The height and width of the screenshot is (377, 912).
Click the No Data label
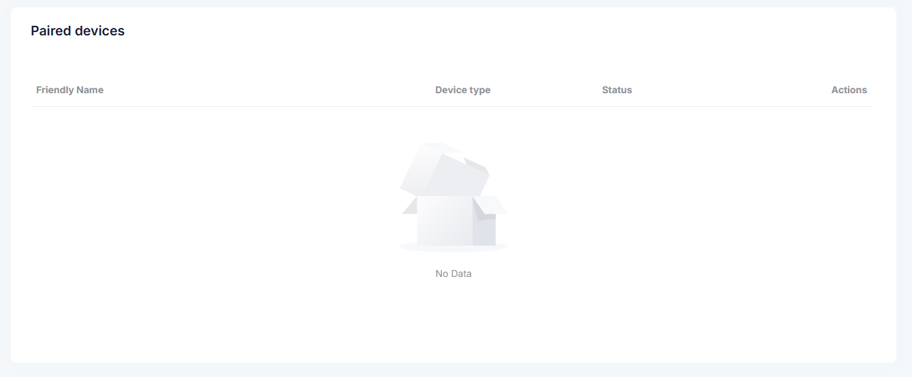pyautogui.click(x=453, y=274)
